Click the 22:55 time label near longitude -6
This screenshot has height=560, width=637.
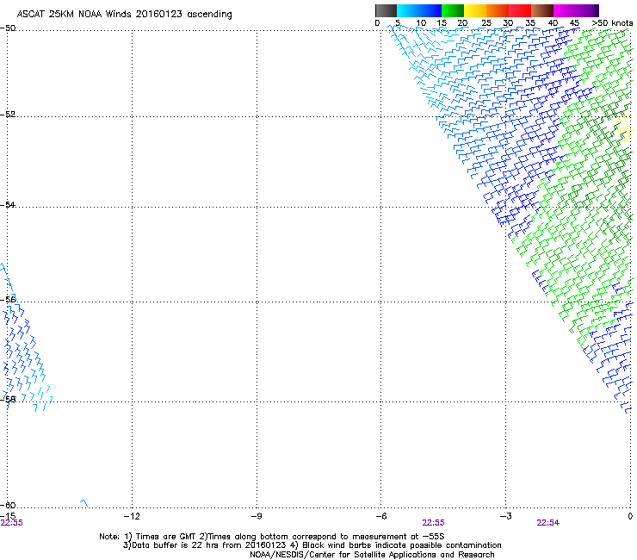pos(434,523)
